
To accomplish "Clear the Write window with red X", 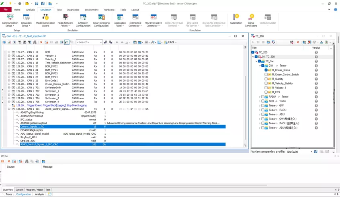I will (x=9, y=161).
